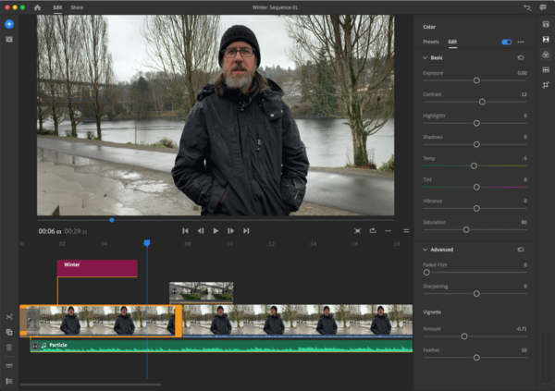Image resolution: width=555 pixels, height=391 pixels.
Task: Open the Color panel icon in right sidebar
Action: pos(546,55)
